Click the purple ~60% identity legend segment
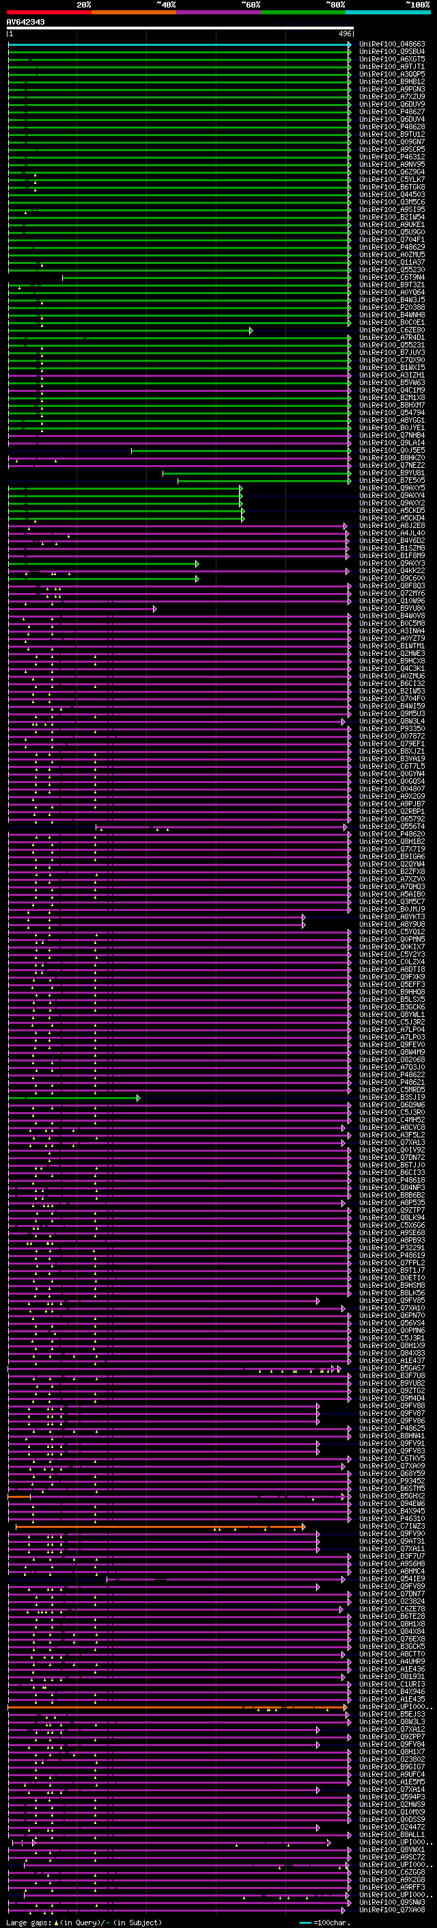The width and height of the screenshot is (437, 1928). pos(219,12)
